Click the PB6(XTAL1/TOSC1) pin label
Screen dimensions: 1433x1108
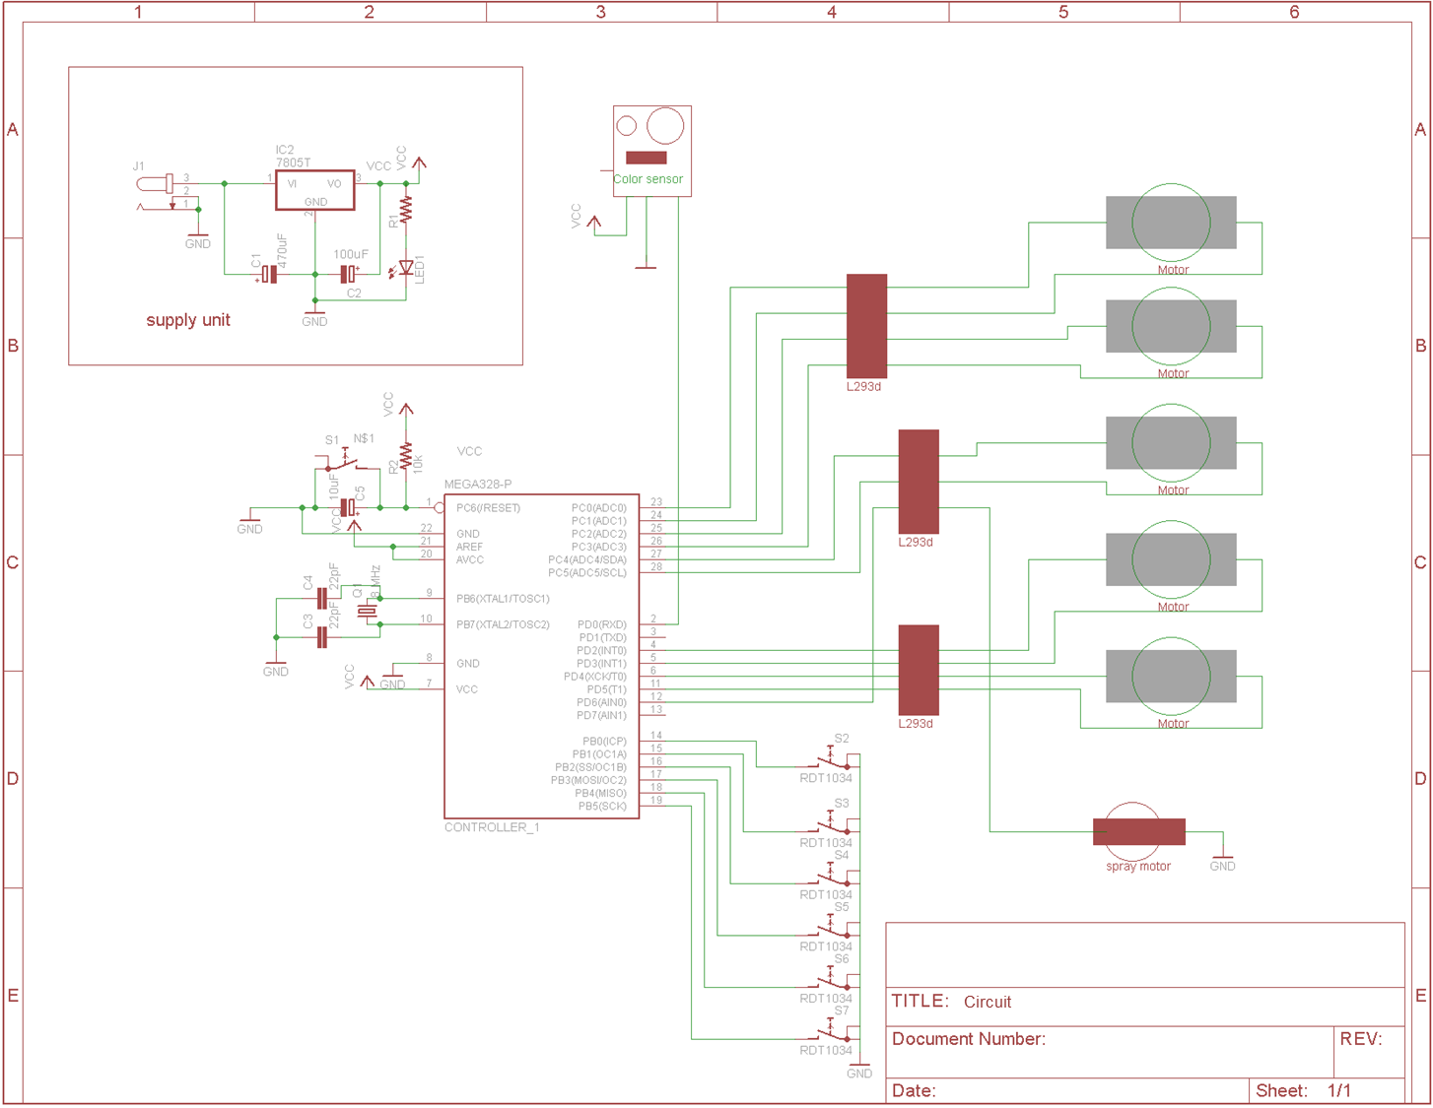[x=503, y=599]
